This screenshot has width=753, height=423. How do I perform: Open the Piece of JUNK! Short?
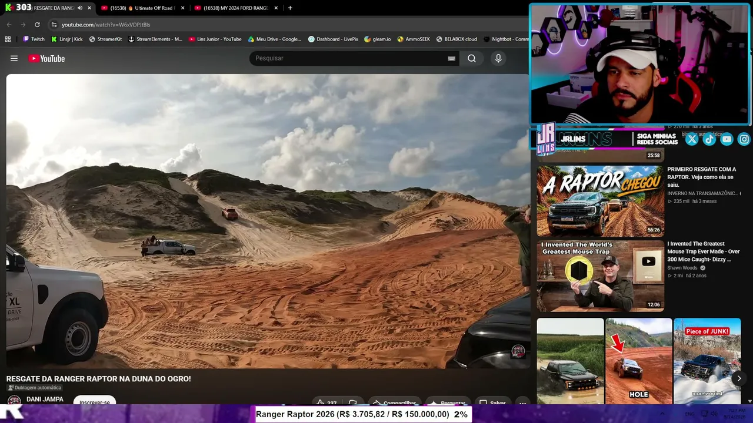point(707,361)
